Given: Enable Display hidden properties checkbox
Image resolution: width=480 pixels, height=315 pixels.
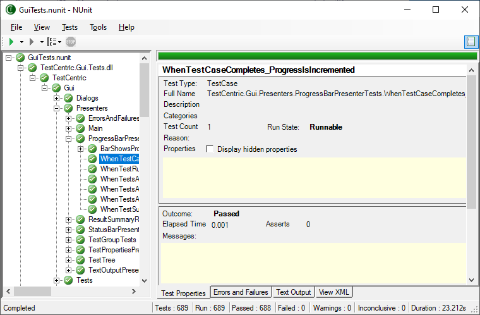Looking at the screenshot, I should (x=210, y=149).
